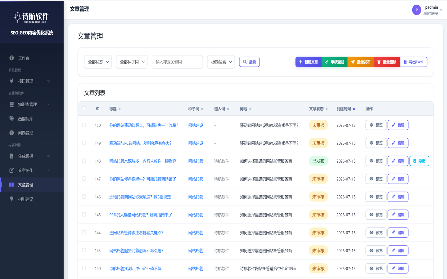Click 未审核 status badge of article 143
The image size is (447, 279).
click(x=318, y=250)
